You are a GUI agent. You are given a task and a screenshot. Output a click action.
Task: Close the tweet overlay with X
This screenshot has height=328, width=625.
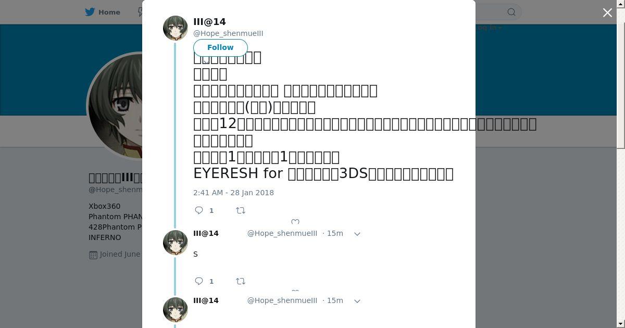click(607, 12)
